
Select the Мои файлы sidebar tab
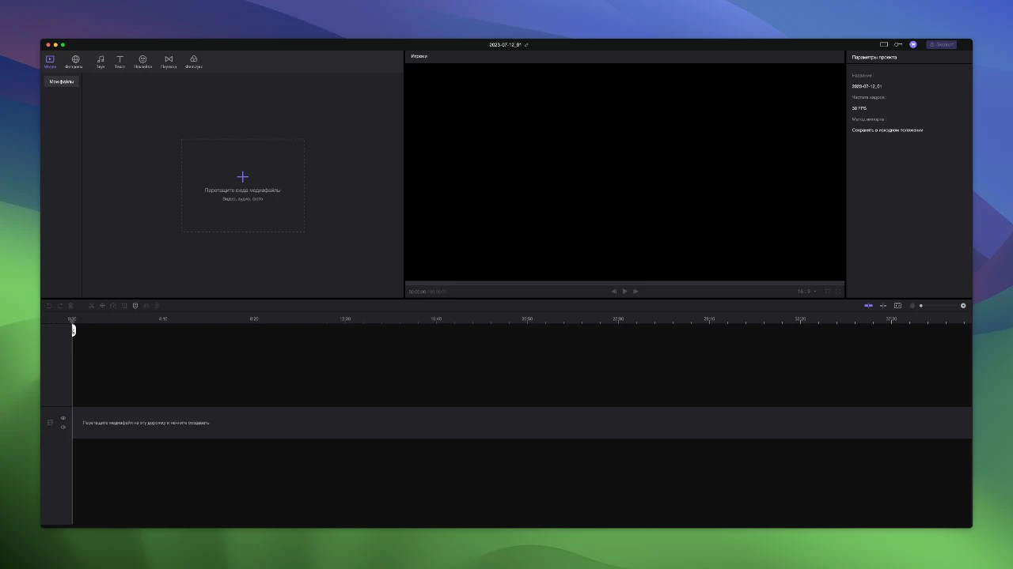[62, 81]
